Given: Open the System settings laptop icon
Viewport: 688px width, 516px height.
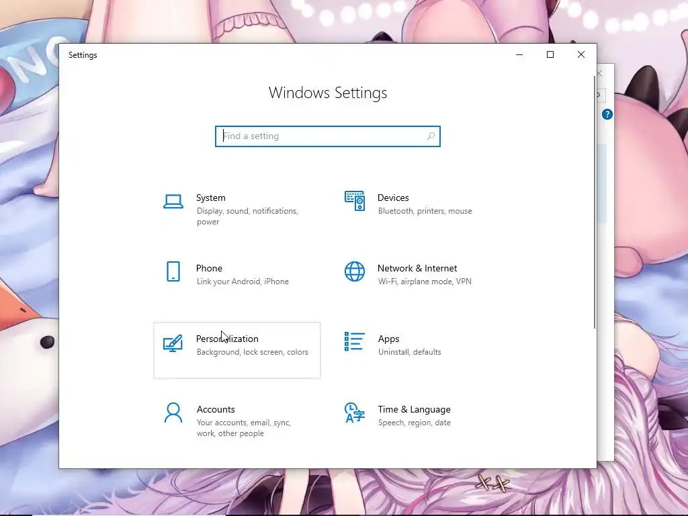Looking at the screenshot, I should click(173, 202).
